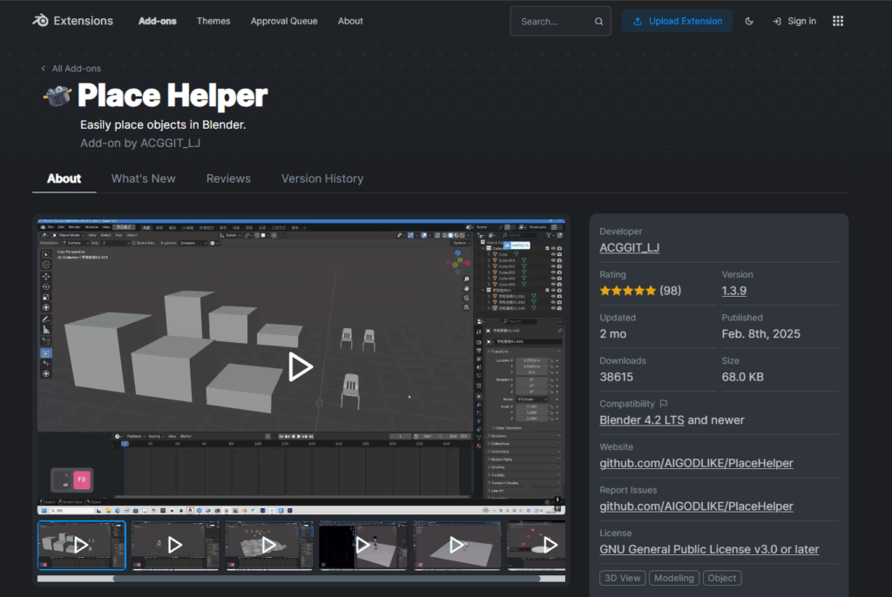Click the published date Feb. 8th, 2025
Screen dimensions: 892x597
tap(760, 334)
